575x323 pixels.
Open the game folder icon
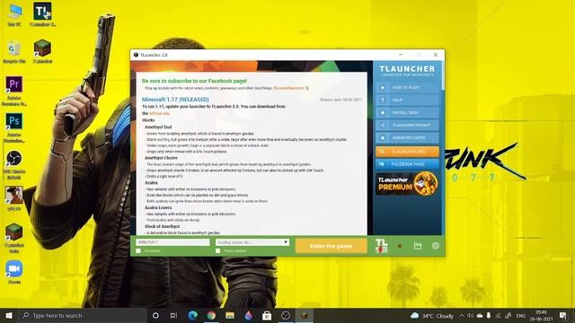point(417,246)
